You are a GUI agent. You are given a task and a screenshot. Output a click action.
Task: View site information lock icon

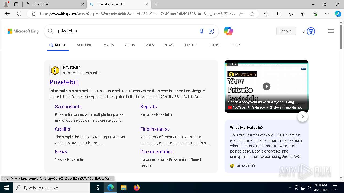[x=34, y=14]
